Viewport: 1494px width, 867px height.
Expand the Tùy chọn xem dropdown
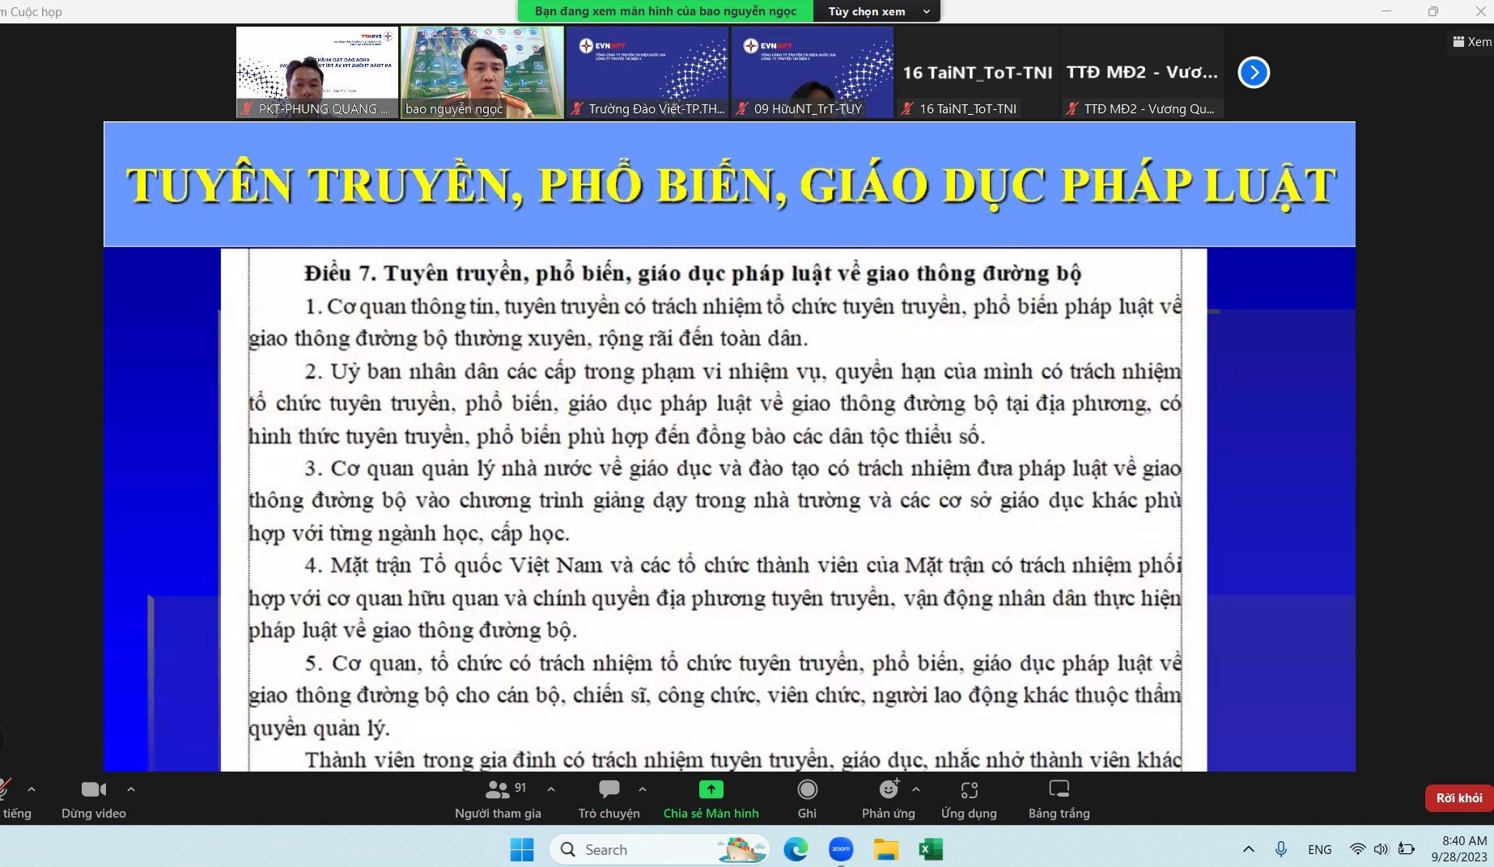coord(878,11)
